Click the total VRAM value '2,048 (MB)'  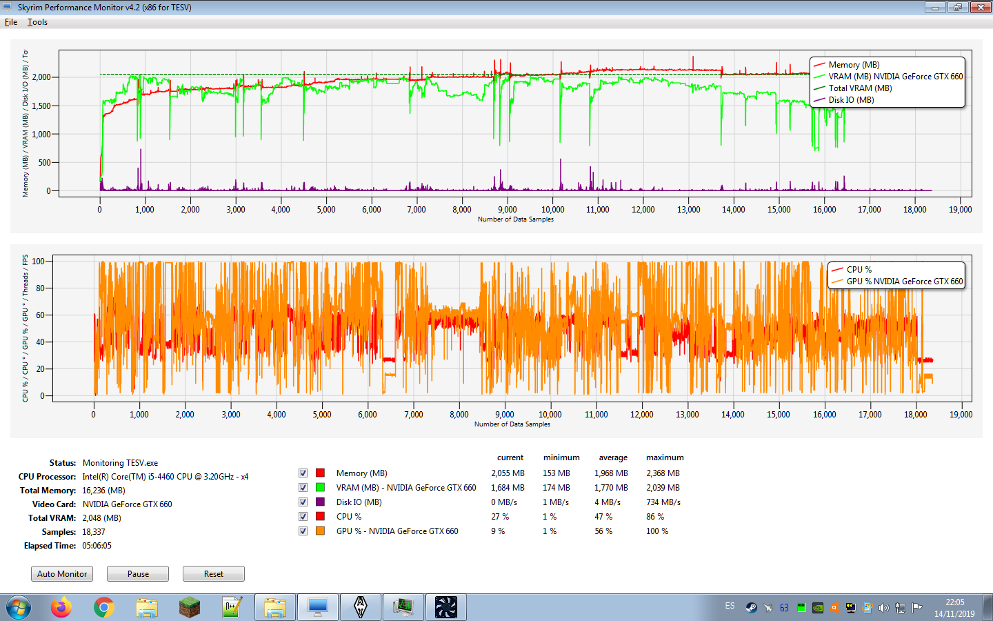click(x=101, y=518)
